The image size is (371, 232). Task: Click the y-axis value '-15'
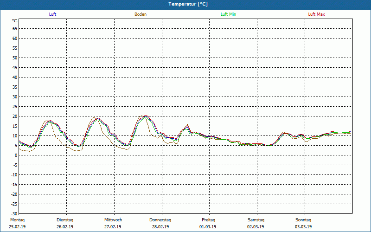pos(14,185)
